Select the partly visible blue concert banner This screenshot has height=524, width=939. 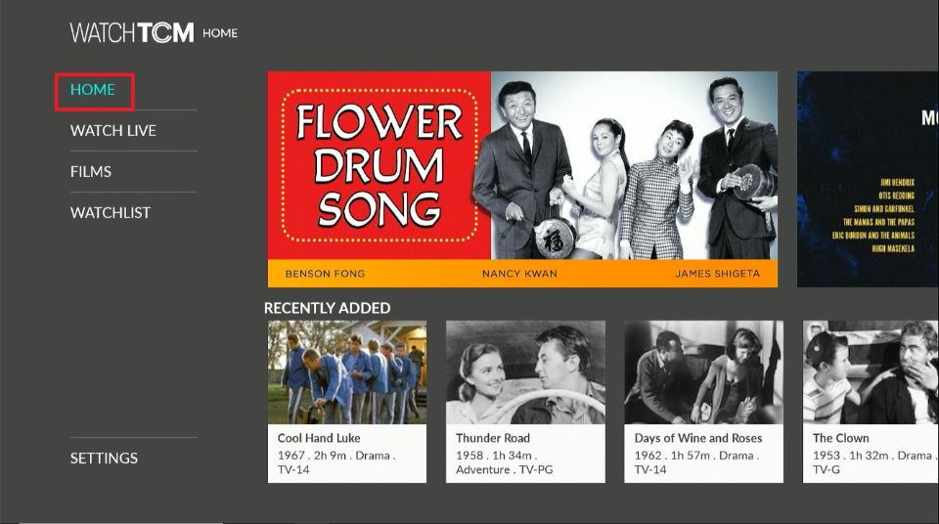pos(868,179)
